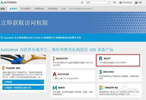The height and width of the screenshot is (100, 146).
Task: Click the Tinkercad grid icon
Action: pyautogui.click(x=101, y=88)
